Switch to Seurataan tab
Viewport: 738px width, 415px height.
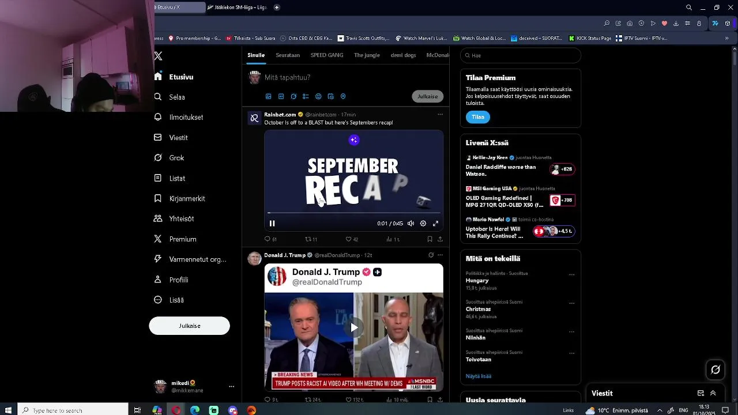[288, 55]
